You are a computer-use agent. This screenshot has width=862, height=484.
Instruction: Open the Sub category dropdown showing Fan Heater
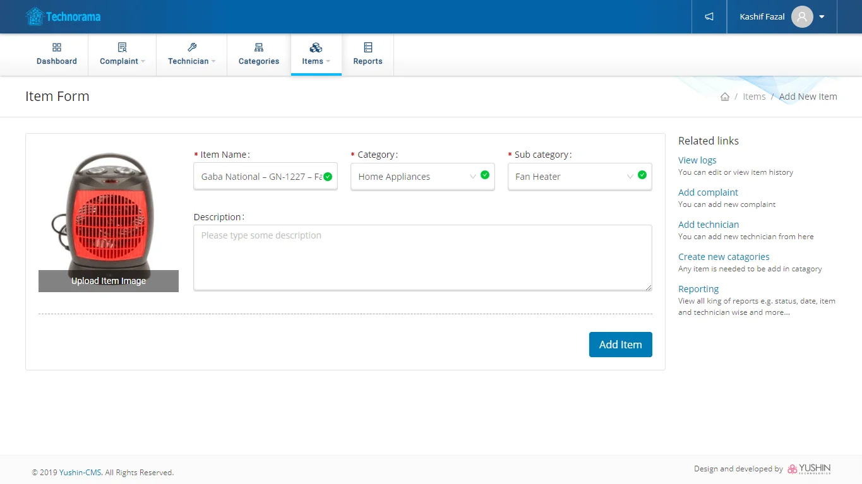pos(572,177)
